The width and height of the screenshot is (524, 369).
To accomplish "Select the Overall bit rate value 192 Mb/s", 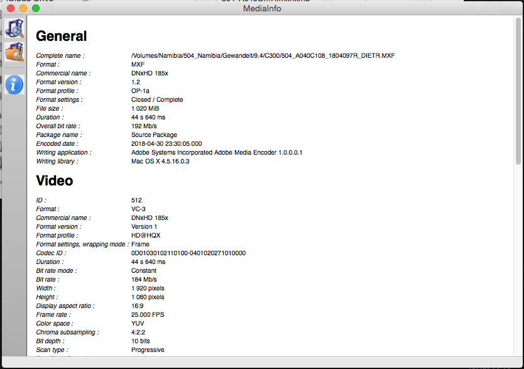I will (x=144, y=126).
